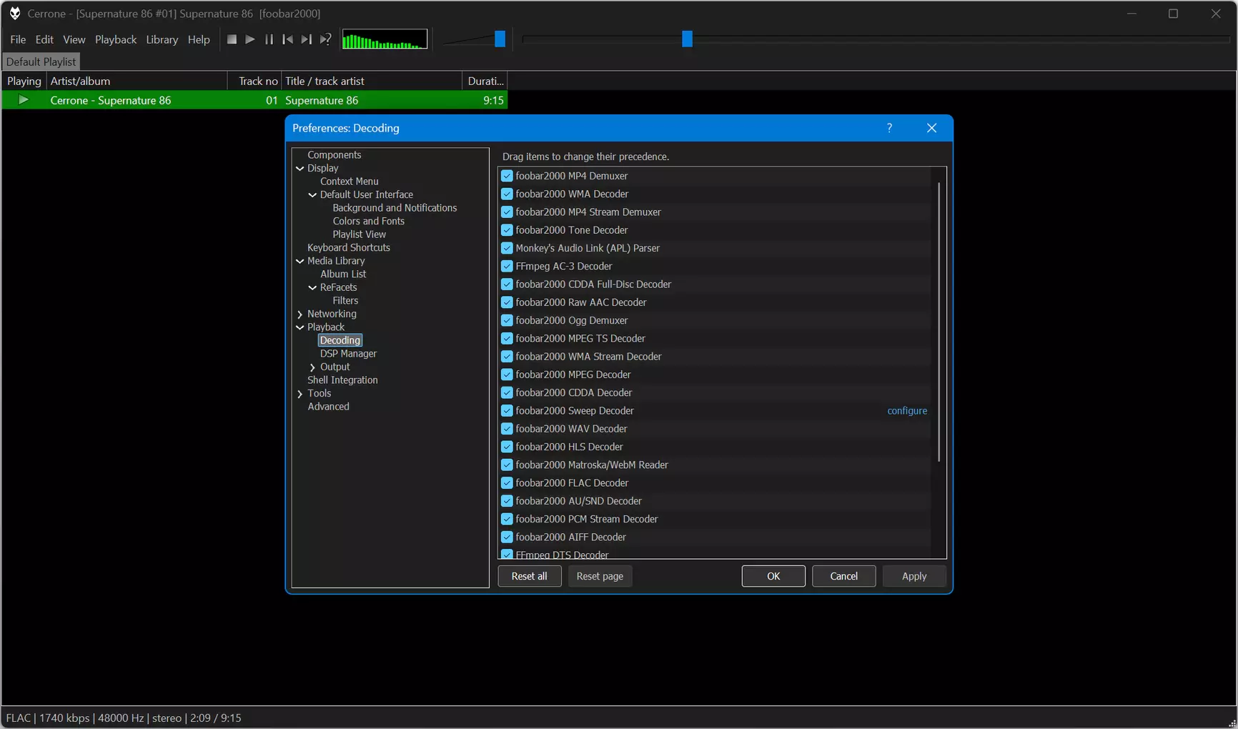The height and width of the screenshot is (729, 1238).
Task: Open Keyboard Shortcuts preferences page
Action: coord(349,248)
